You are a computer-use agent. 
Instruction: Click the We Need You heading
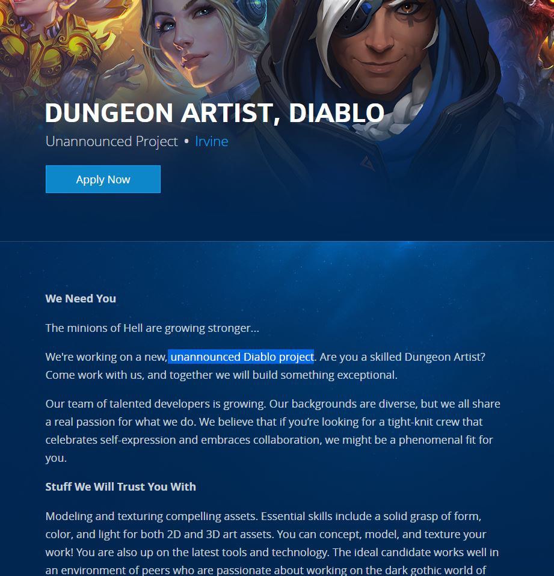coord(81,299)
